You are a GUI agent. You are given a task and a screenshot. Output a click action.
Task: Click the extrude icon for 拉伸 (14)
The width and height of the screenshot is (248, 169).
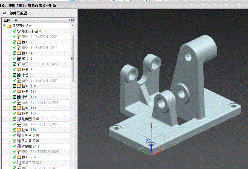[19, 108]
